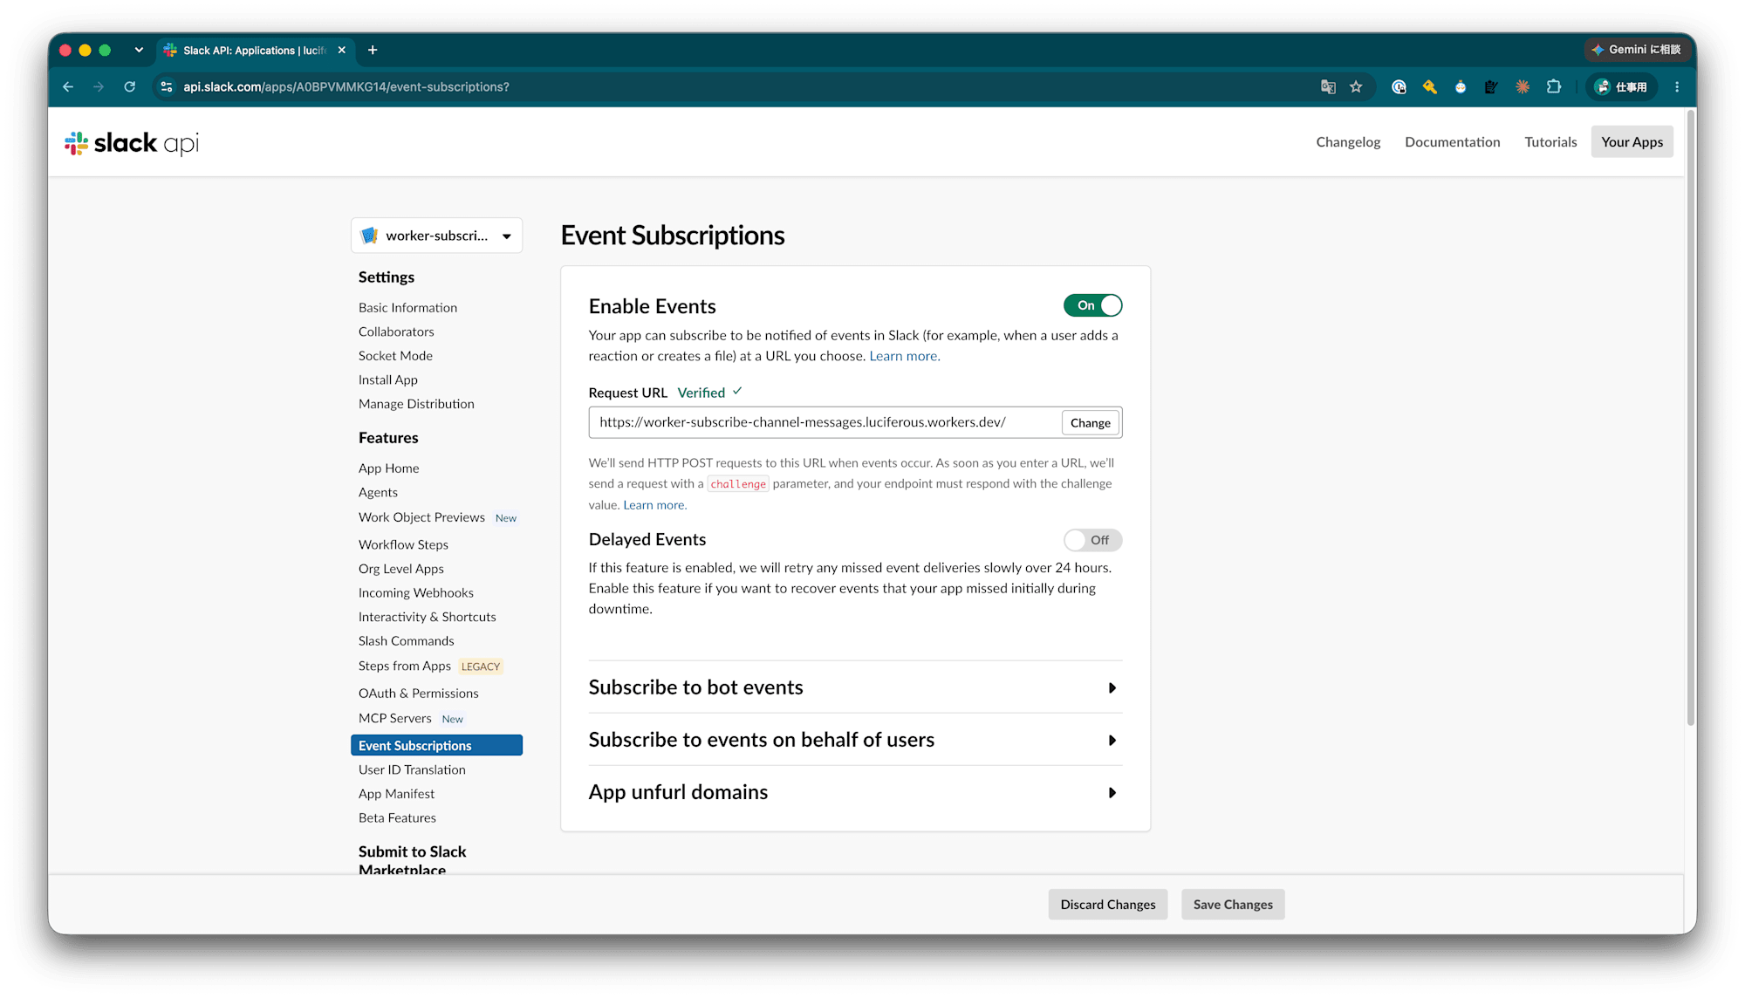The image size is (1745, 998).
Task: Open OAuth & Permissions page
Action: coord(419,694)
